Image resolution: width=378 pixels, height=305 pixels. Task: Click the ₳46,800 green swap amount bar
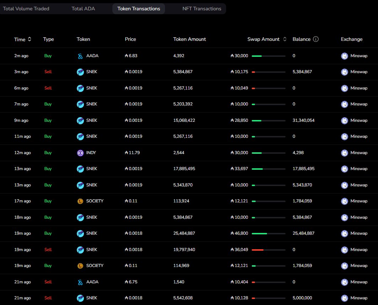(268, 234)
